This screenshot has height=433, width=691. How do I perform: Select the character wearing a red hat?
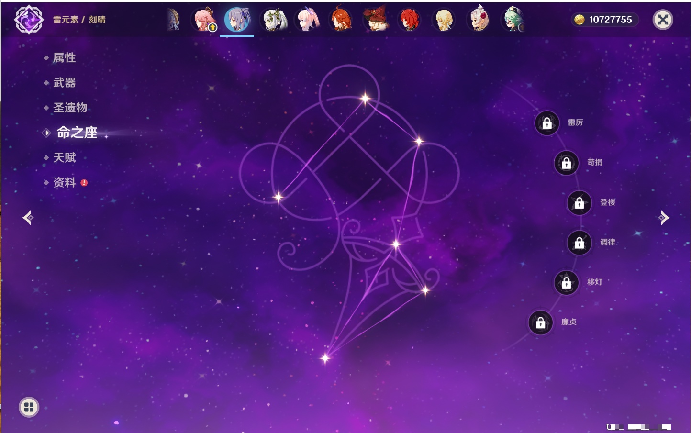coord(375,20)
